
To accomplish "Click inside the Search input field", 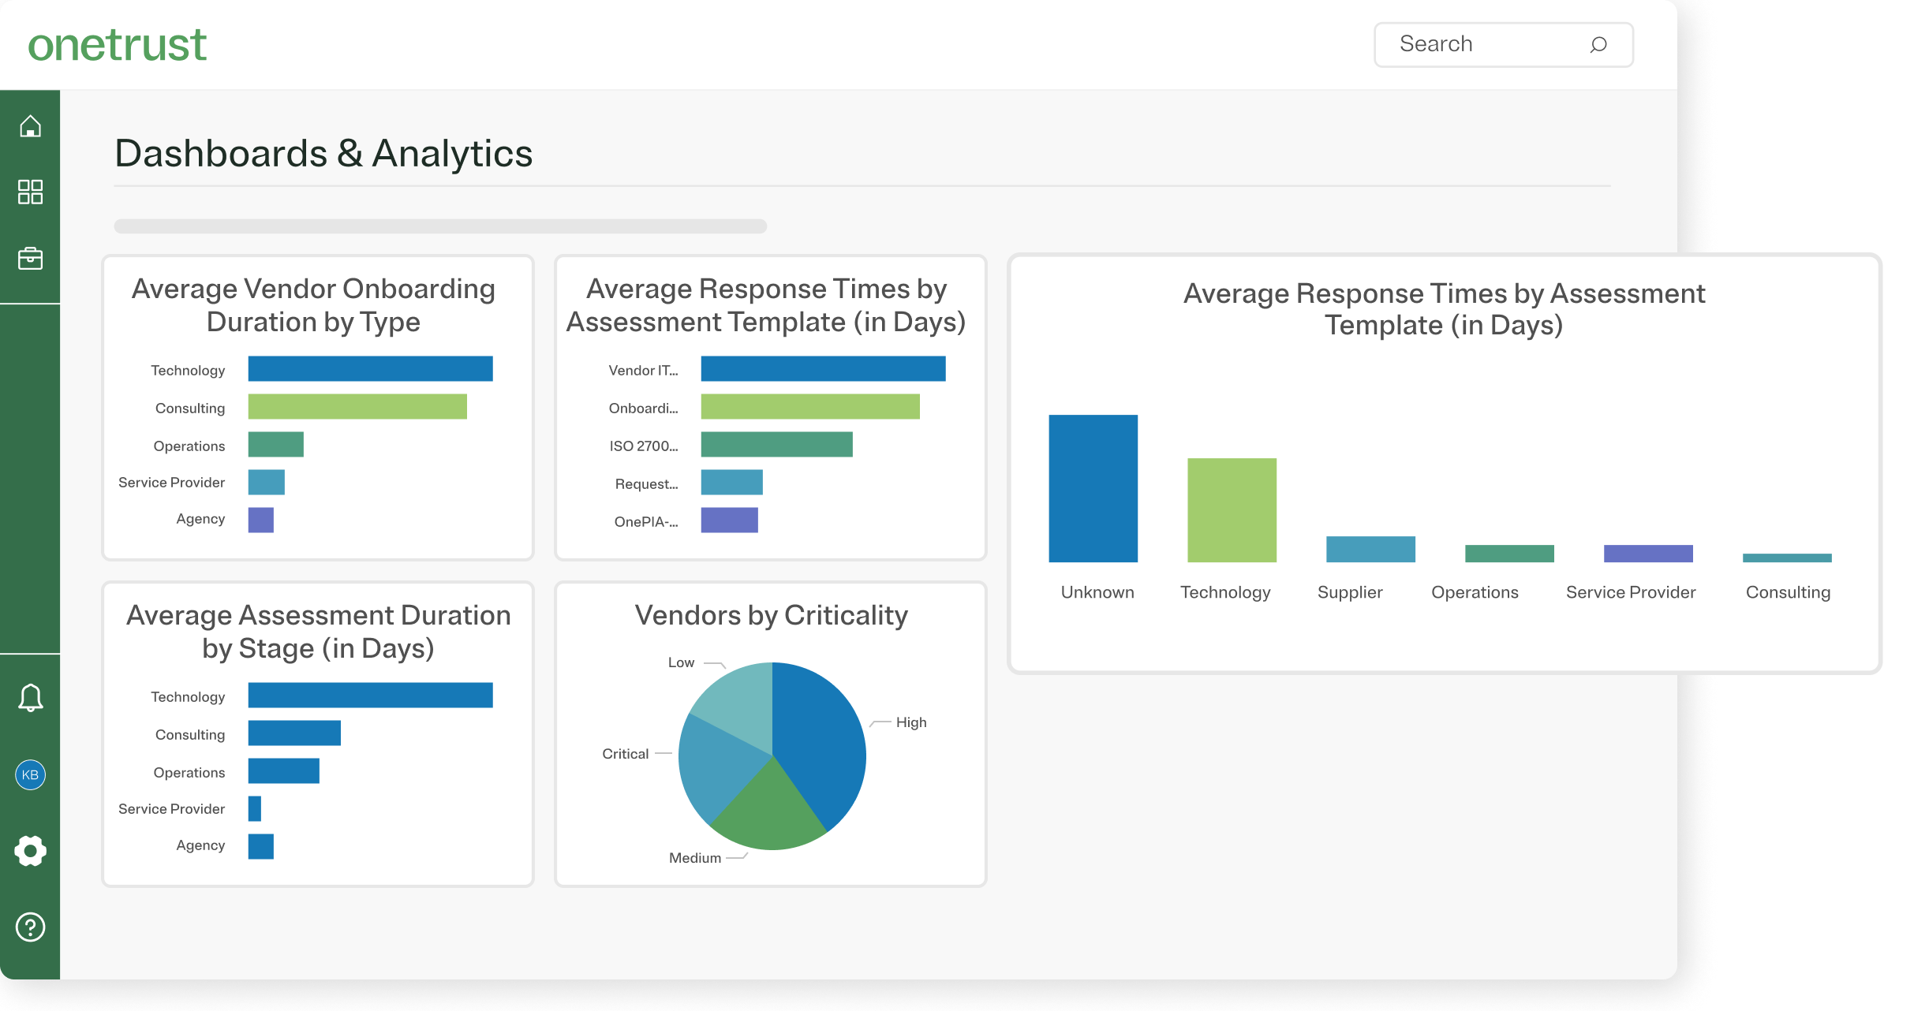I will (1483, 44).
